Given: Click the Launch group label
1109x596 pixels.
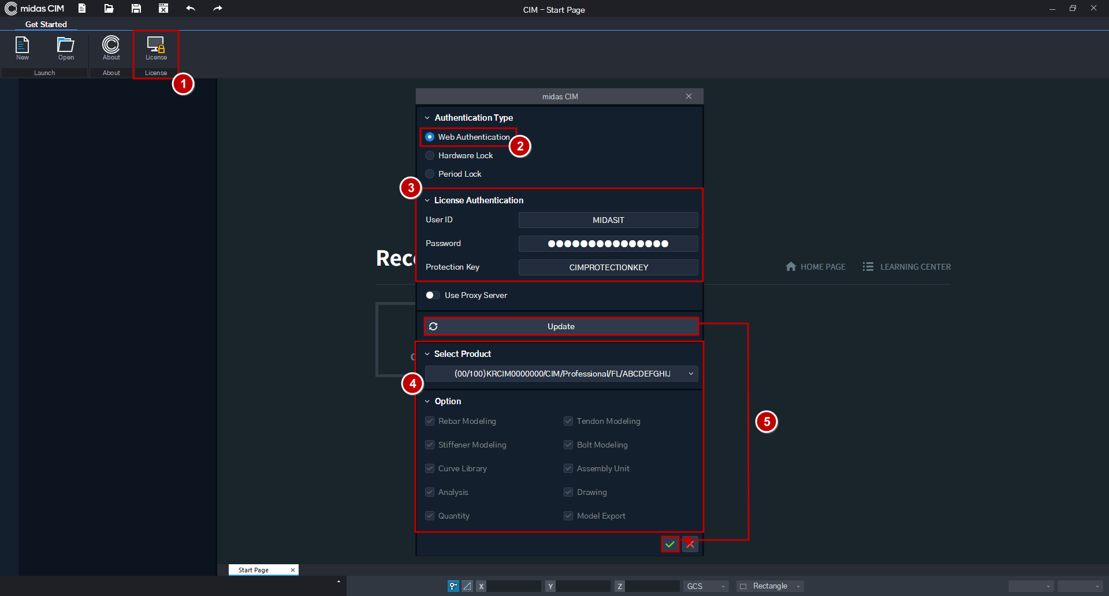Looking at the screenshot, I should (44, 73).
